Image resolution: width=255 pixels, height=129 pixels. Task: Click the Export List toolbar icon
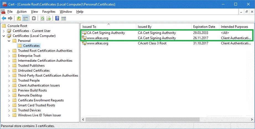click(49, 18)
